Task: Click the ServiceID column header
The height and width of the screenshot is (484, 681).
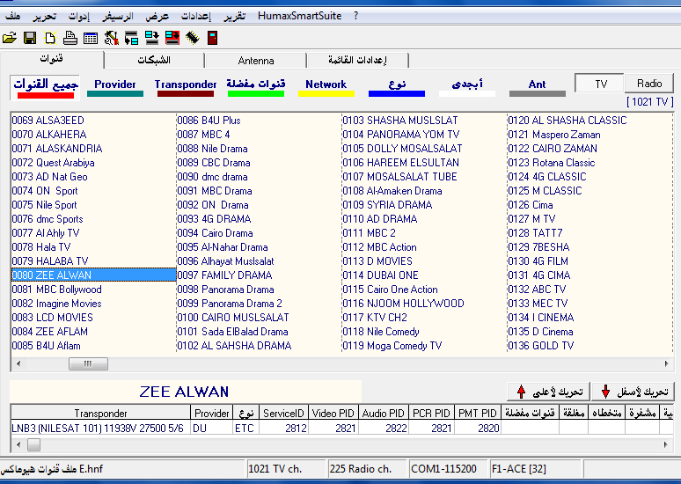Action: click(283, 414)
